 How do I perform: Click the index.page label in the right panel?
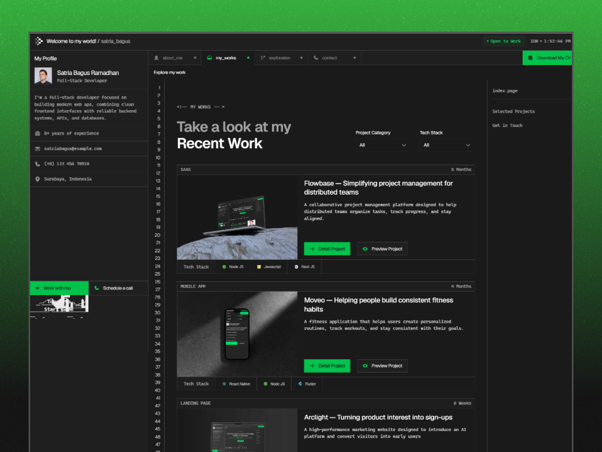coord(505,91)
